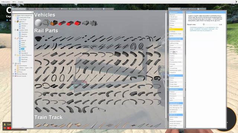The height and width of the screenshot is (133, 238).
Task: Open Addons - Legacy Link entry
Action: coord(26,68)
